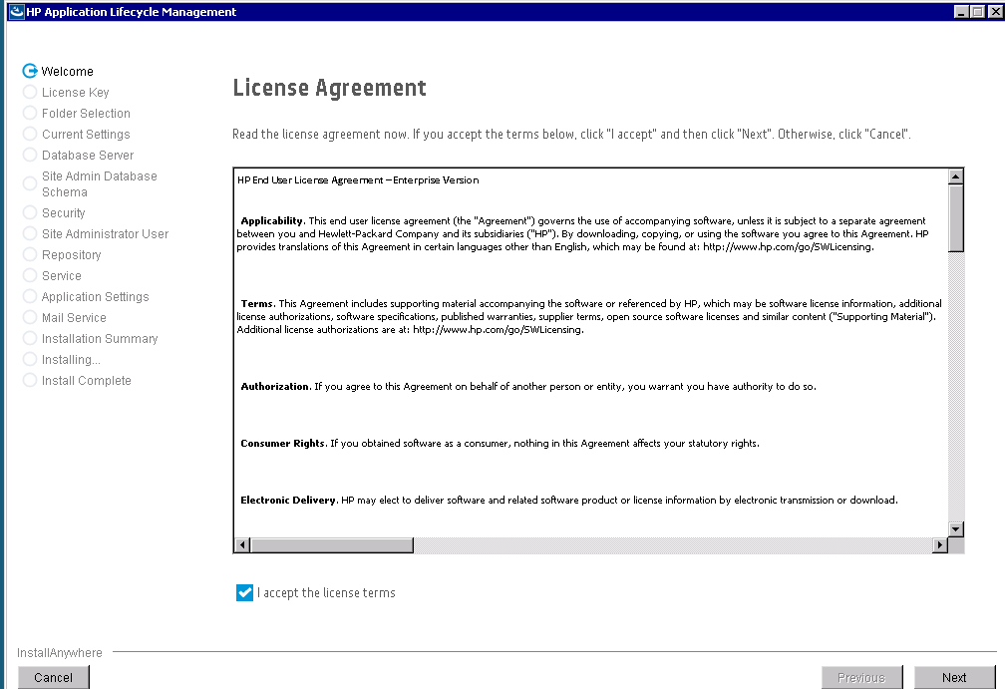Select the Mail Service step label

coord(74,317)
